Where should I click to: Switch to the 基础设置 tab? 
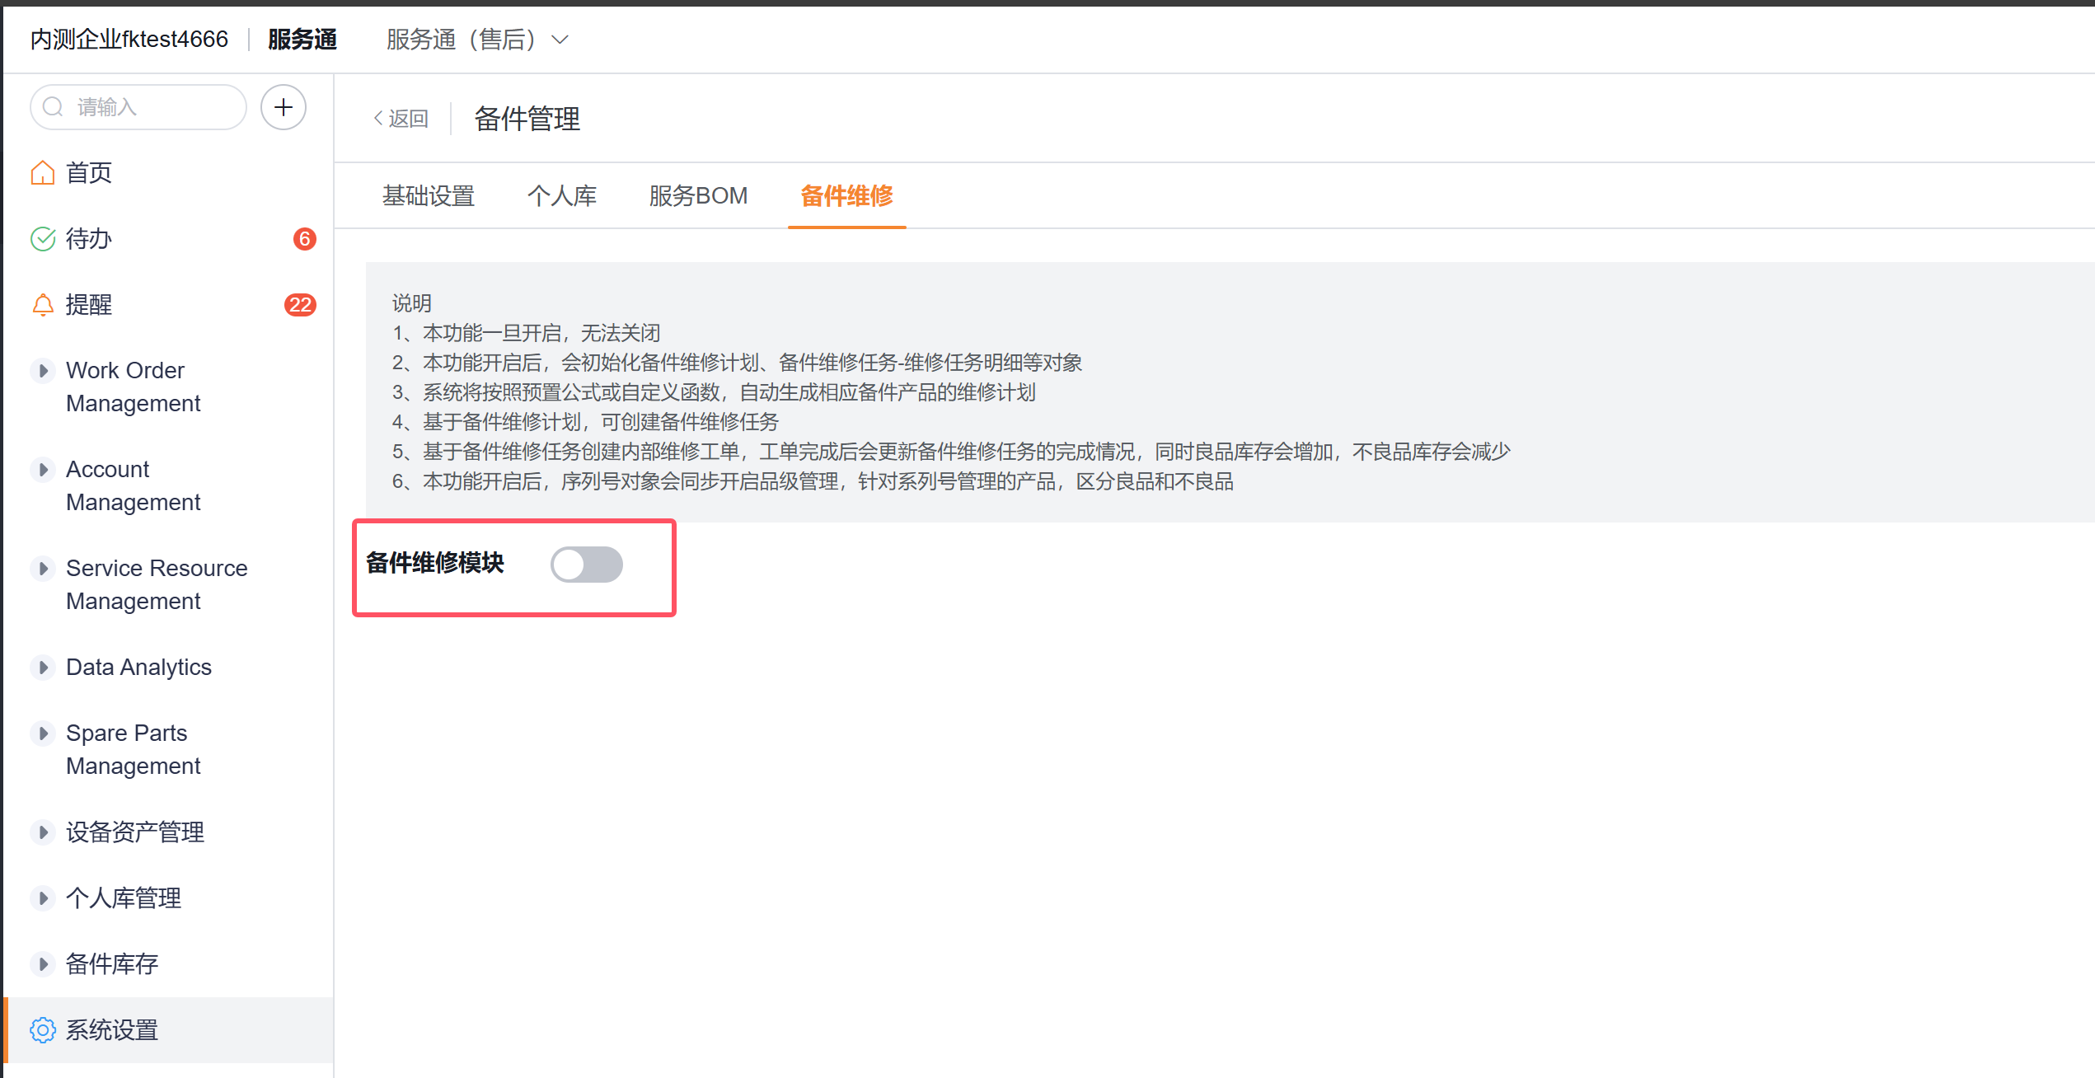429,196
